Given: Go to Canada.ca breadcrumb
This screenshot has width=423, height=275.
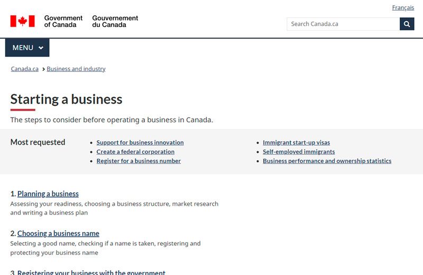Looking at the screenshot, I should [24, 69].
